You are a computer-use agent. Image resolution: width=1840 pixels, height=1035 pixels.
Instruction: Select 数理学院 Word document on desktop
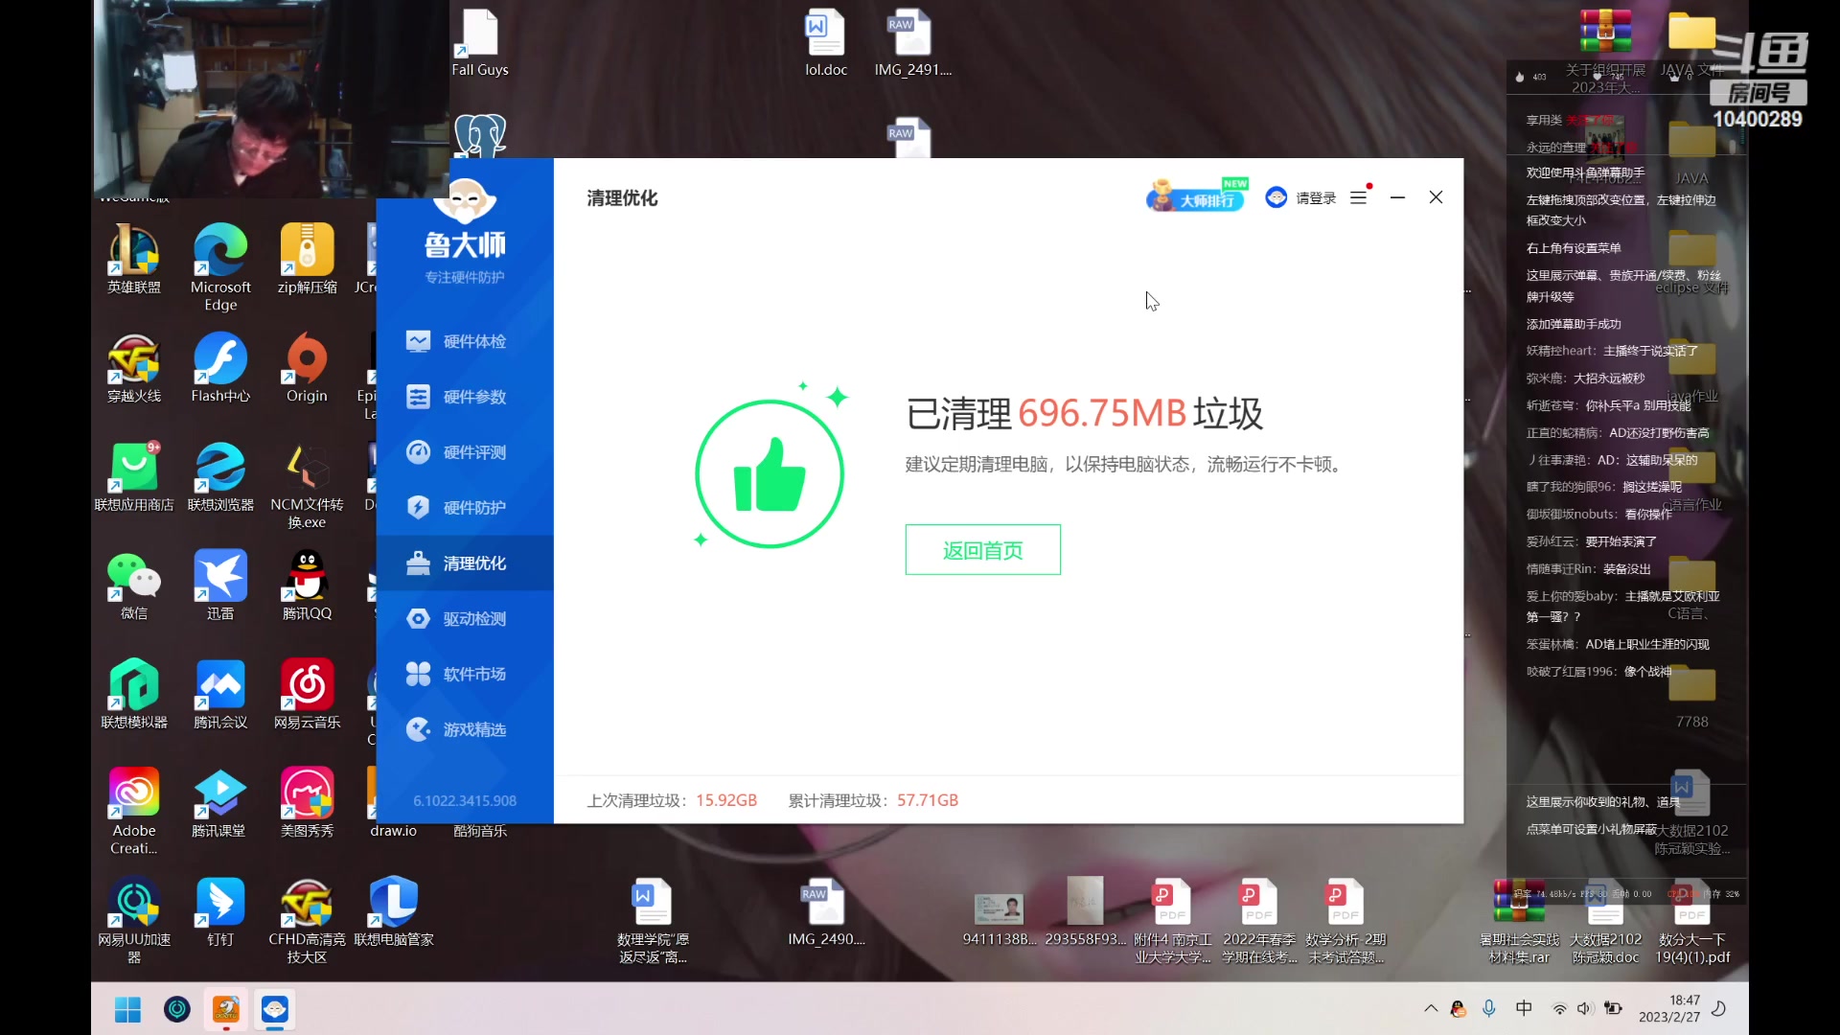point(653,920)
